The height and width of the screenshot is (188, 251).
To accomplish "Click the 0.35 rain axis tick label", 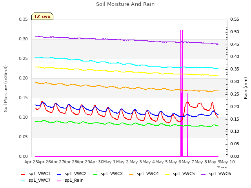I will coord(235,69).
